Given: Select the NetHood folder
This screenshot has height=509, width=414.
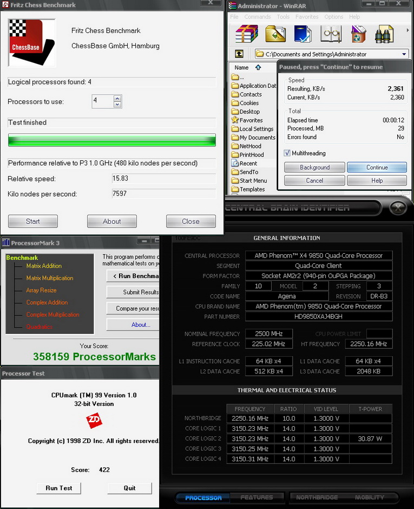Looking at the screenshot, I should [246, 146].
